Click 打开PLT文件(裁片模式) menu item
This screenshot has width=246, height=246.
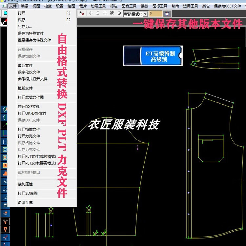click(x=37, y=156)
